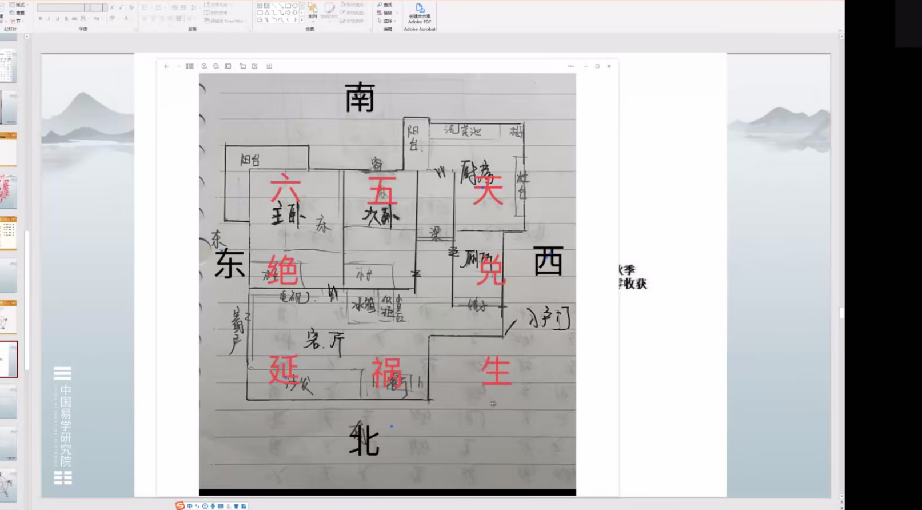Click the font color A button

click(x=127, y=18)
